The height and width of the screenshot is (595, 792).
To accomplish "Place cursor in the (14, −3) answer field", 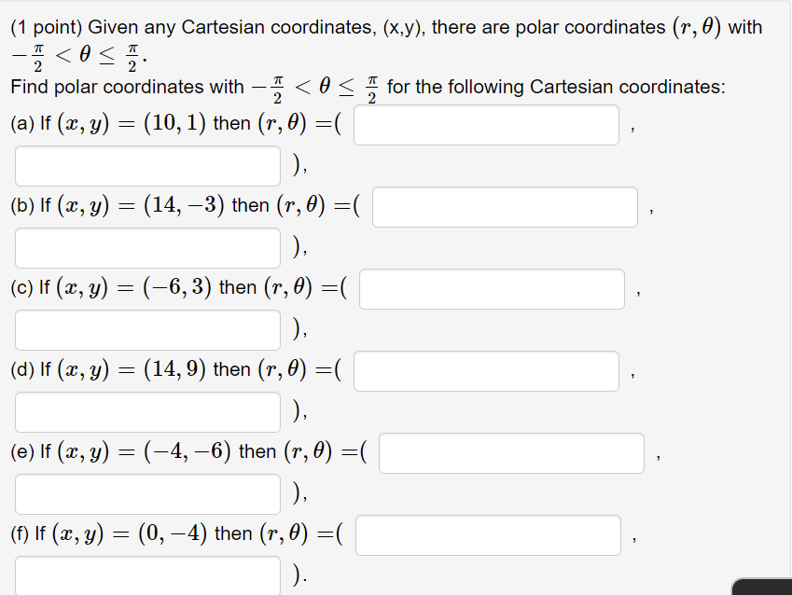I will (x=505, y=206).
